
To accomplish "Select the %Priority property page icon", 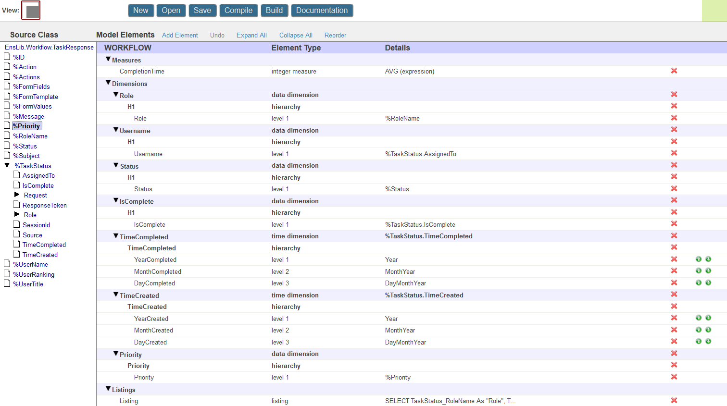I will pos(7,125).
